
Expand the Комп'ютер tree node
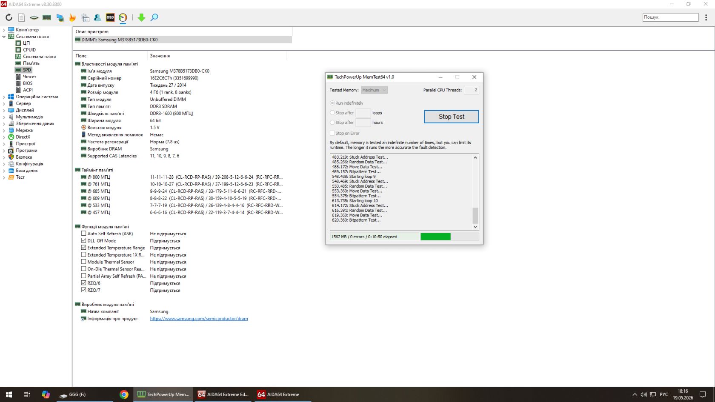[x=4, y=30]
